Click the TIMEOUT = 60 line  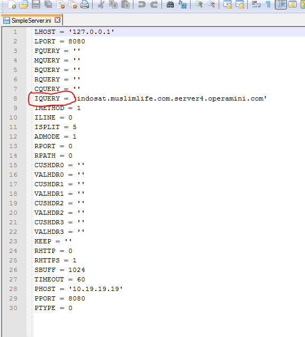pyautogui.click(x=60, y=279)
